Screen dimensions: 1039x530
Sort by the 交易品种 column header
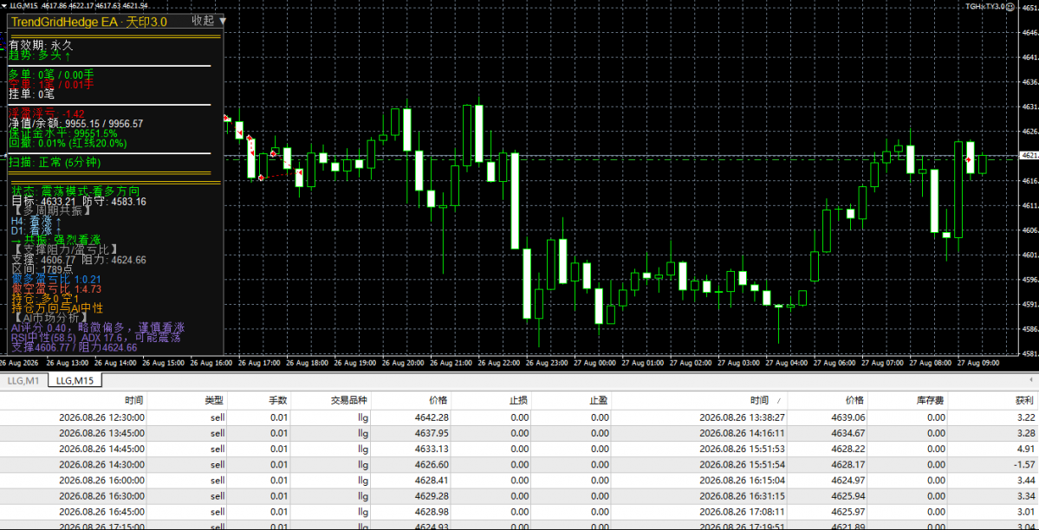349,401
